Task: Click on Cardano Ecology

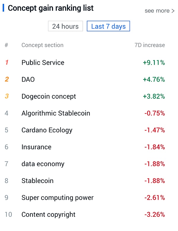Action: coord(47,130)
